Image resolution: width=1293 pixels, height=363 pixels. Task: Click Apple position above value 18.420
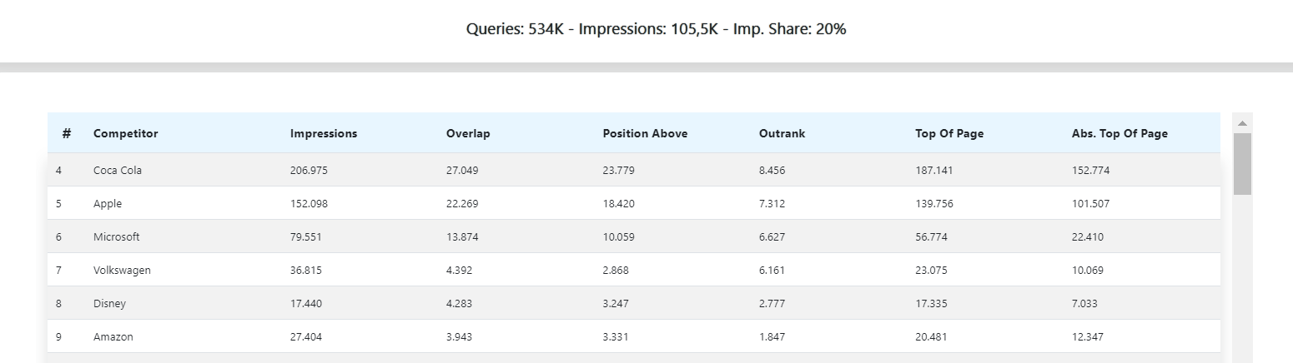(x=618, y=203)
